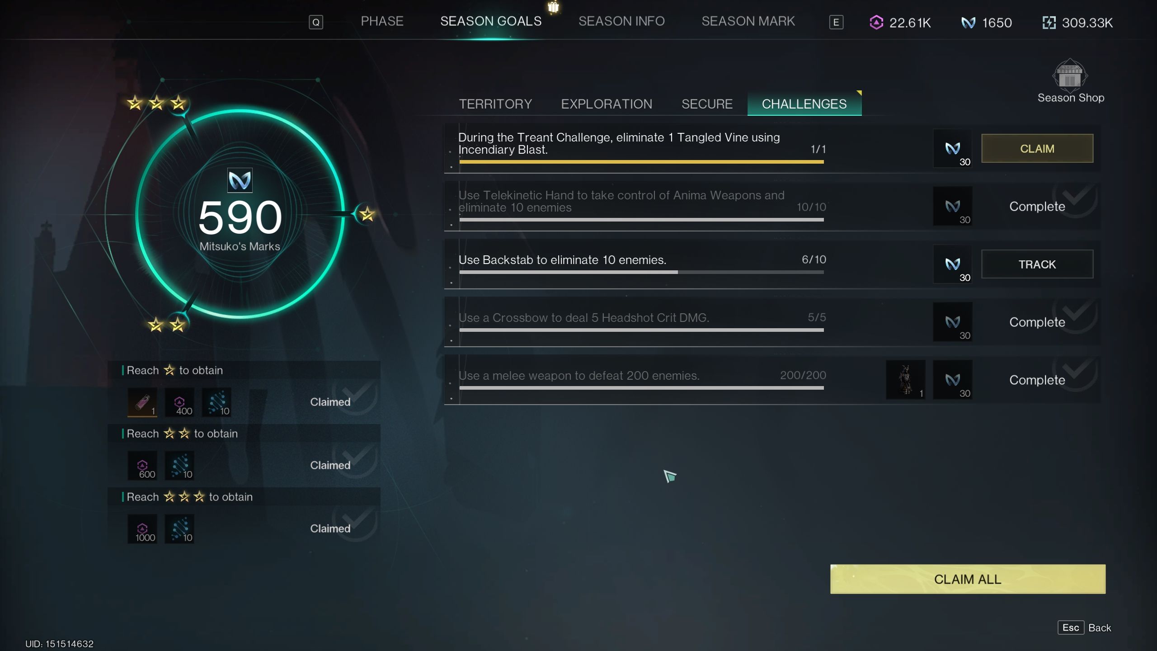Claim the Tangled Vine challenge reward
This screenshot has height=651, width=1157.
1037,149
